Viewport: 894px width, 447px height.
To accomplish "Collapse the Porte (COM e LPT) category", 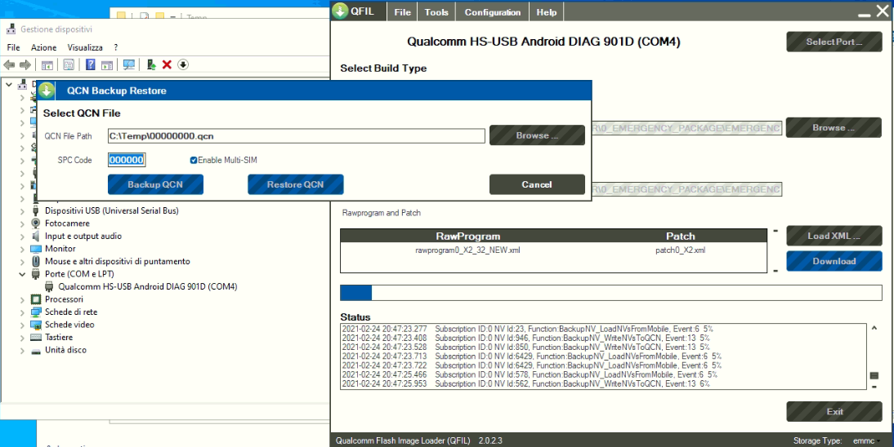I will 22,274.
